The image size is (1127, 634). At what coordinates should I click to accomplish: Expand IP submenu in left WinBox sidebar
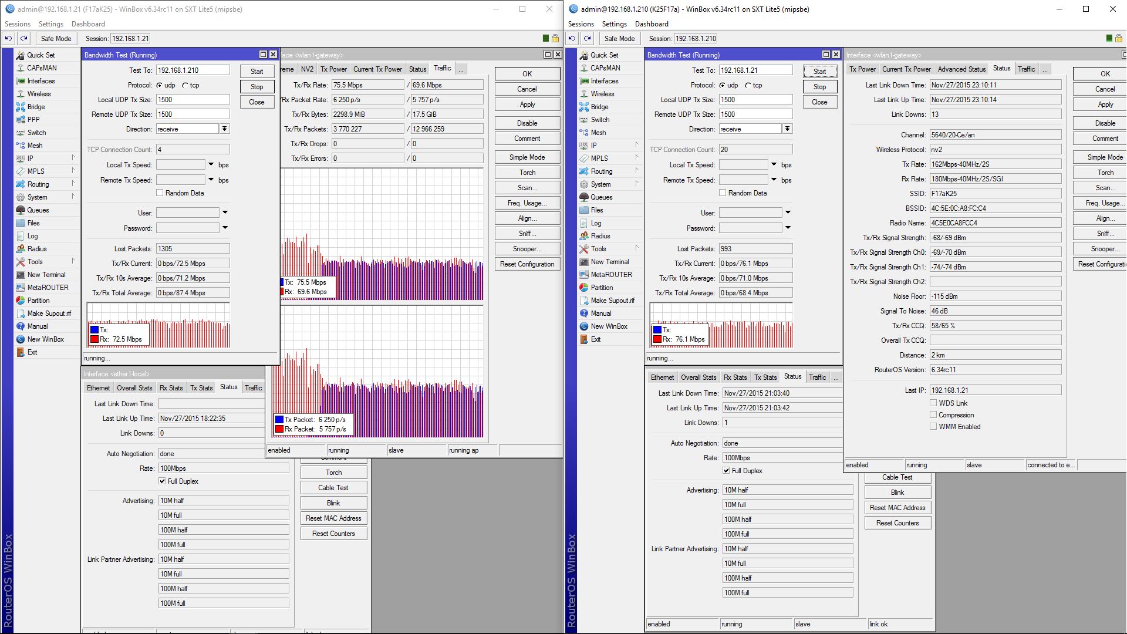click(x=73, y=158)
